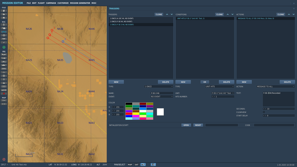Select the distance ruler measurement tool
Viewport: 297px width, 167px height.
pyautogui.click(x=4, y=104)
